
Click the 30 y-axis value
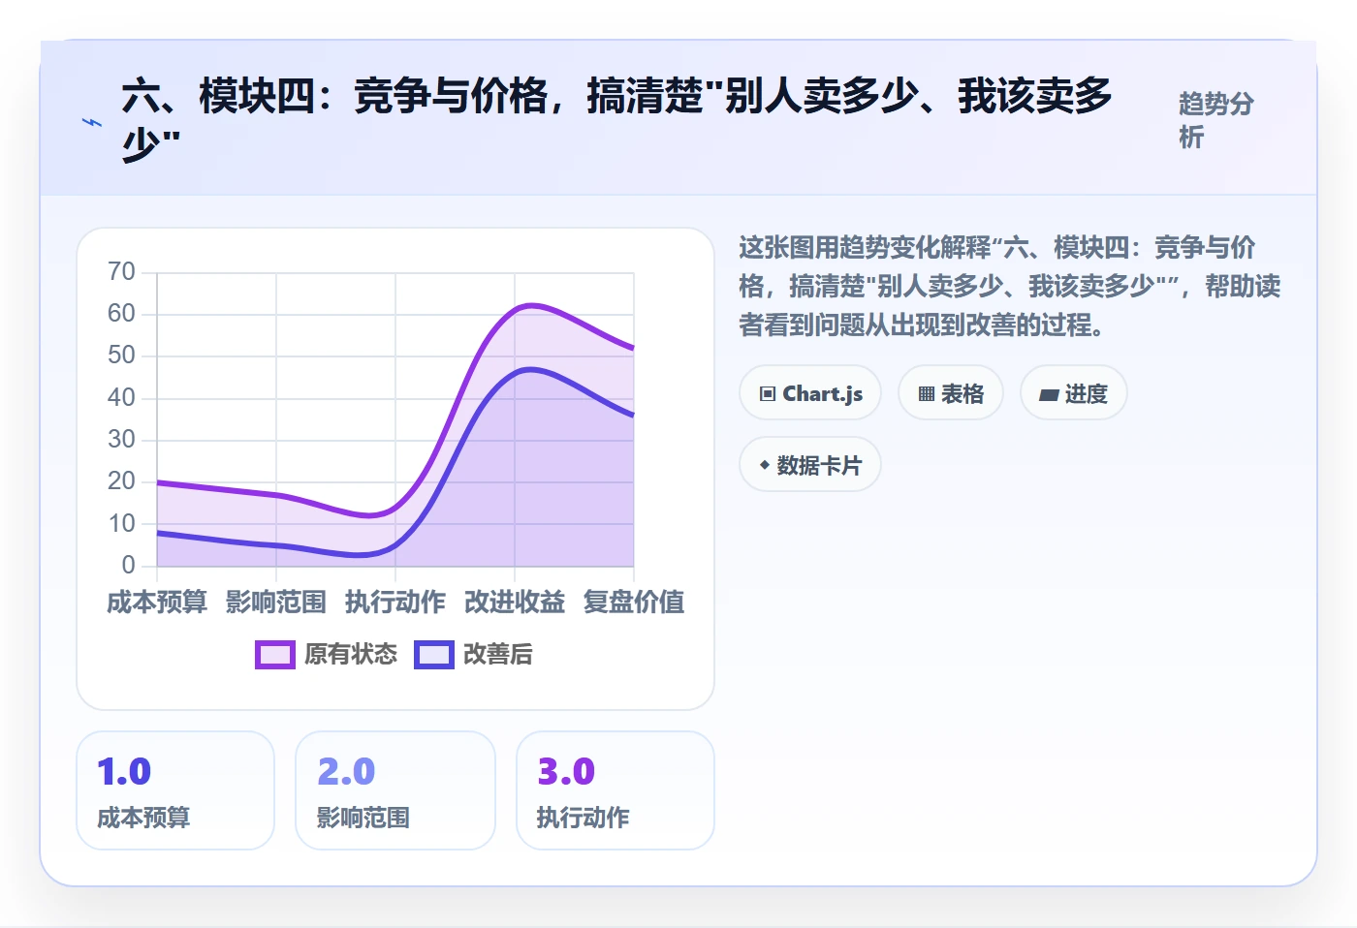(121, 440)
